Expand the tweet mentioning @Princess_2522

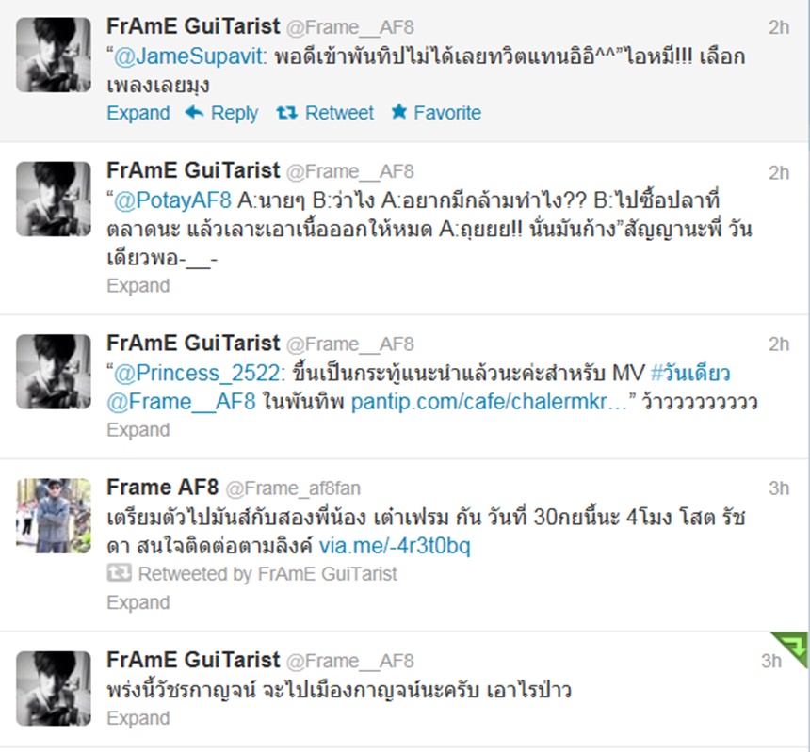(138, 429)
